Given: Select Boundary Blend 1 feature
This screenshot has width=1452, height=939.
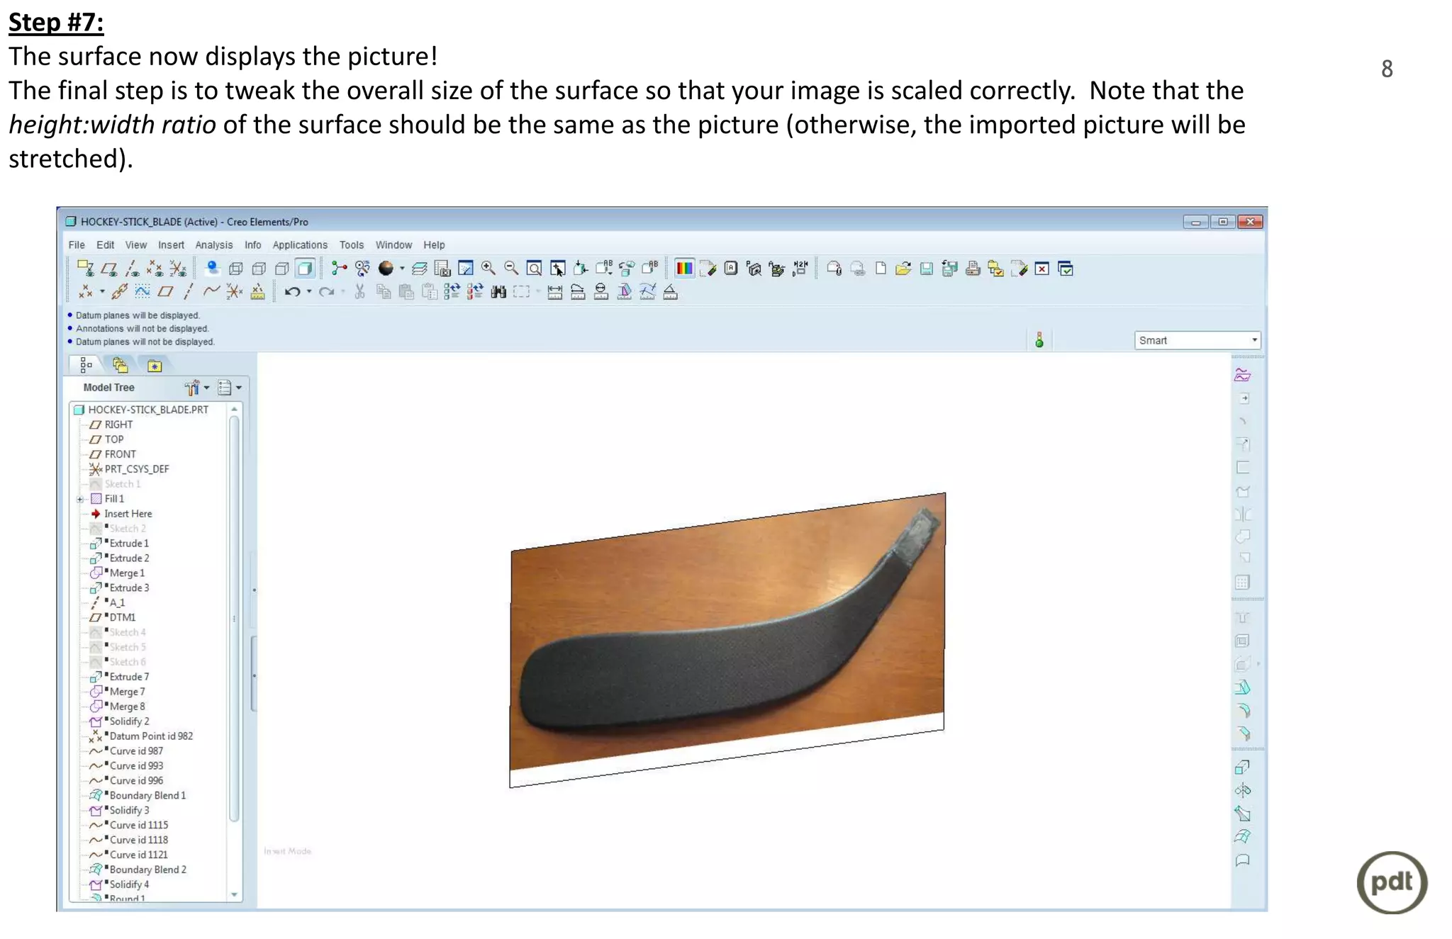Looking at the screenshot, I should click(147, 795).
